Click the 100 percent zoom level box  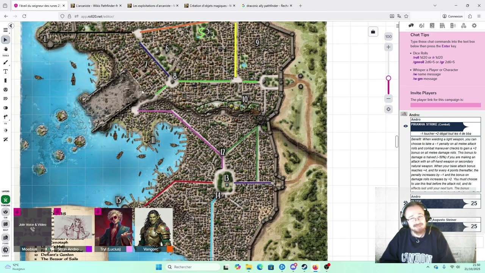coord(388,36)
